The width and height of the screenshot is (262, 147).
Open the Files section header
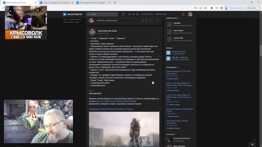(x=170, y=48)
